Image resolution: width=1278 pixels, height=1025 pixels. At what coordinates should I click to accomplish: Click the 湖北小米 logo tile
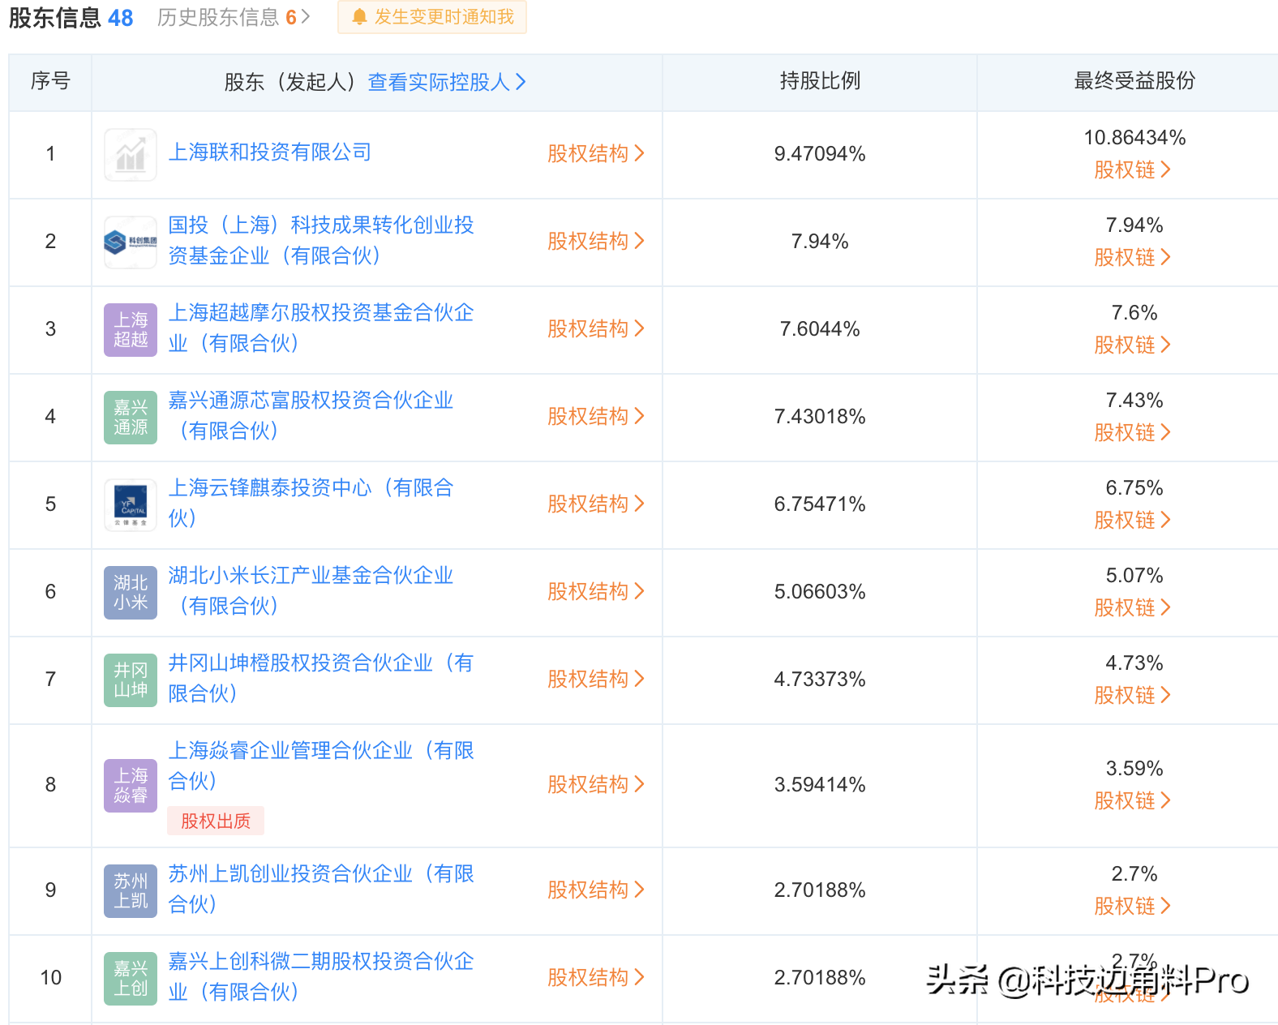(x=131, y=592)
